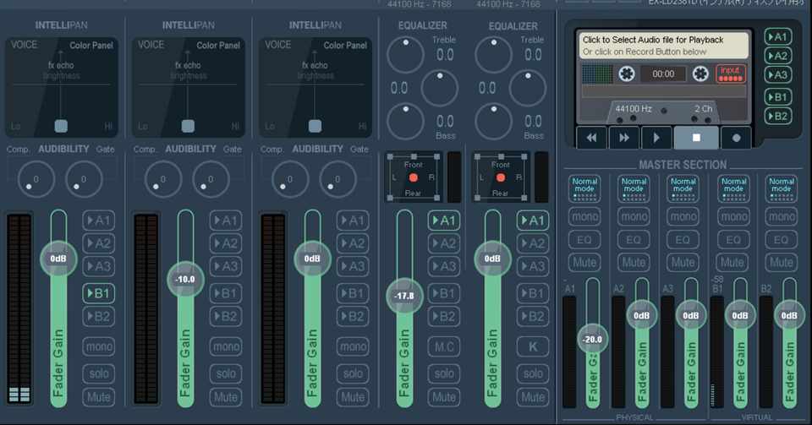Click the '44100 Hz' label on the cassette

(634, 109)
